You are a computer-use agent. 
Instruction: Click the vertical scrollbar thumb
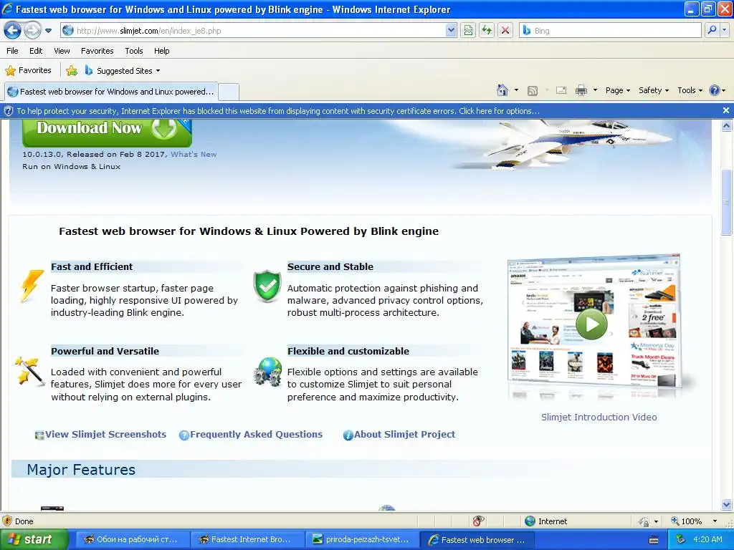pos(727,202)
